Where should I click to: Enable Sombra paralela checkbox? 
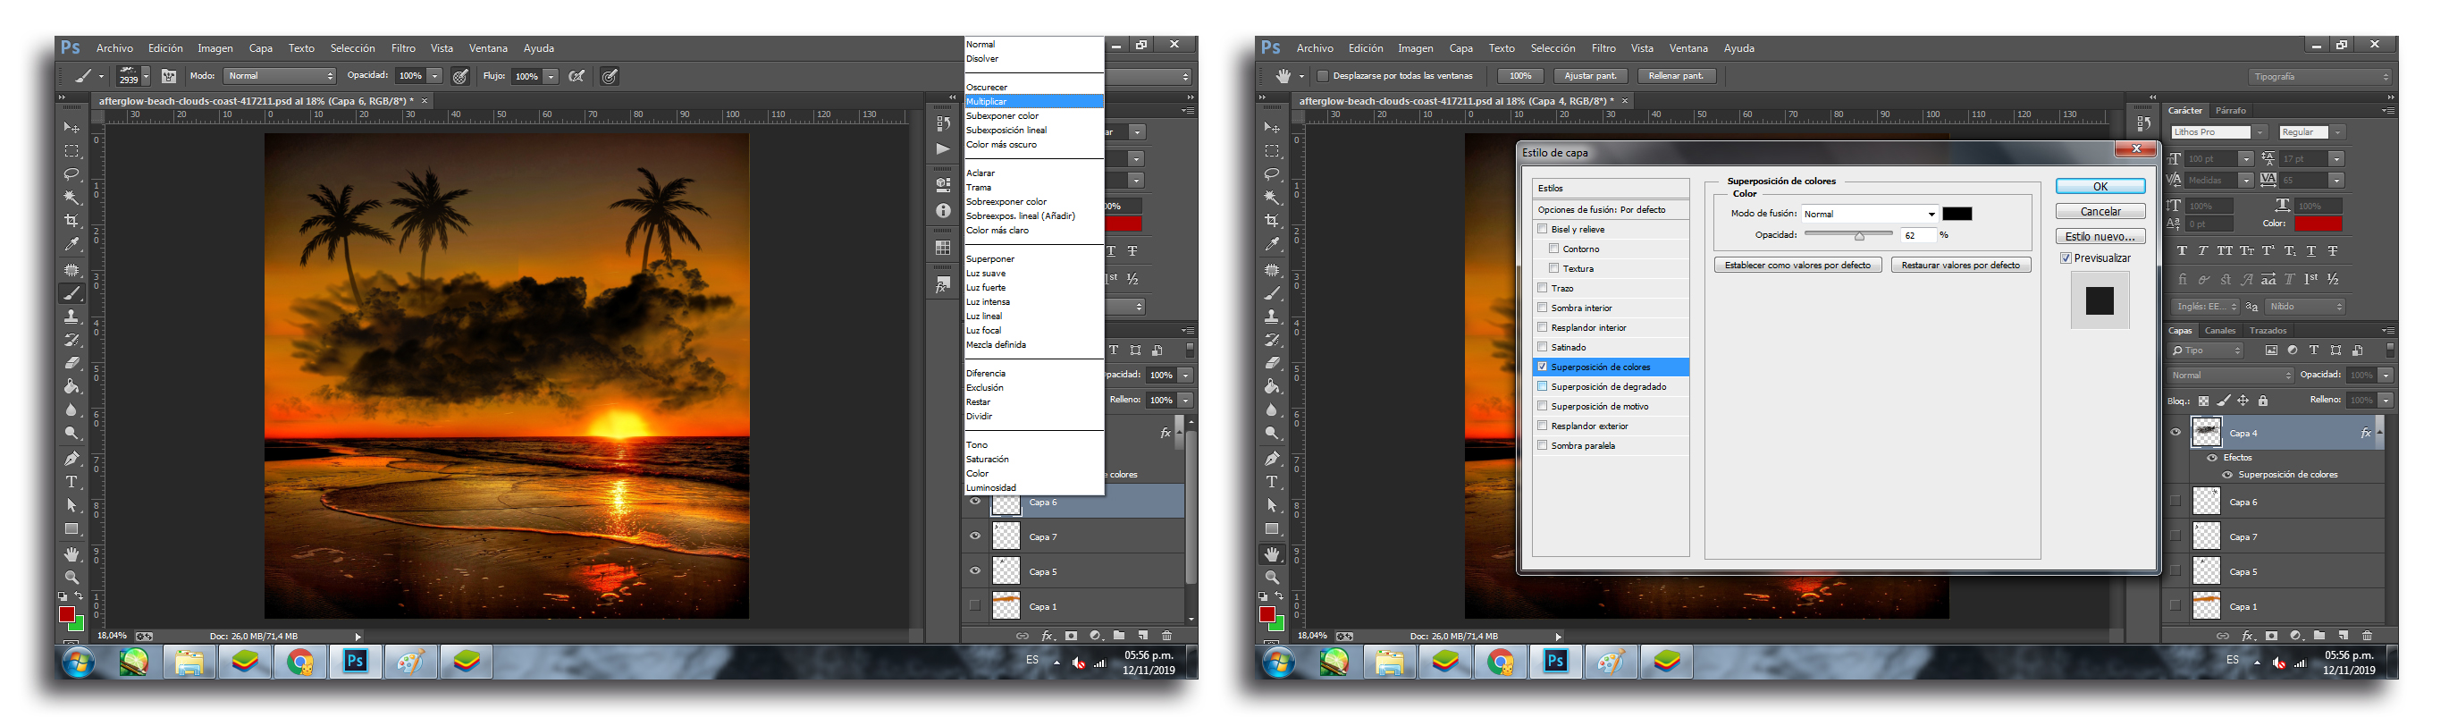point(1542,445)
